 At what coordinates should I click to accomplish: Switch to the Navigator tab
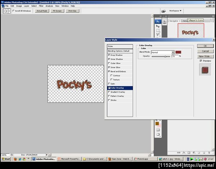pos(174,21)
